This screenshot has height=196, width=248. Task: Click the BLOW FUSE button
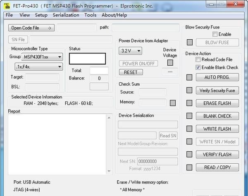(217, 43)
